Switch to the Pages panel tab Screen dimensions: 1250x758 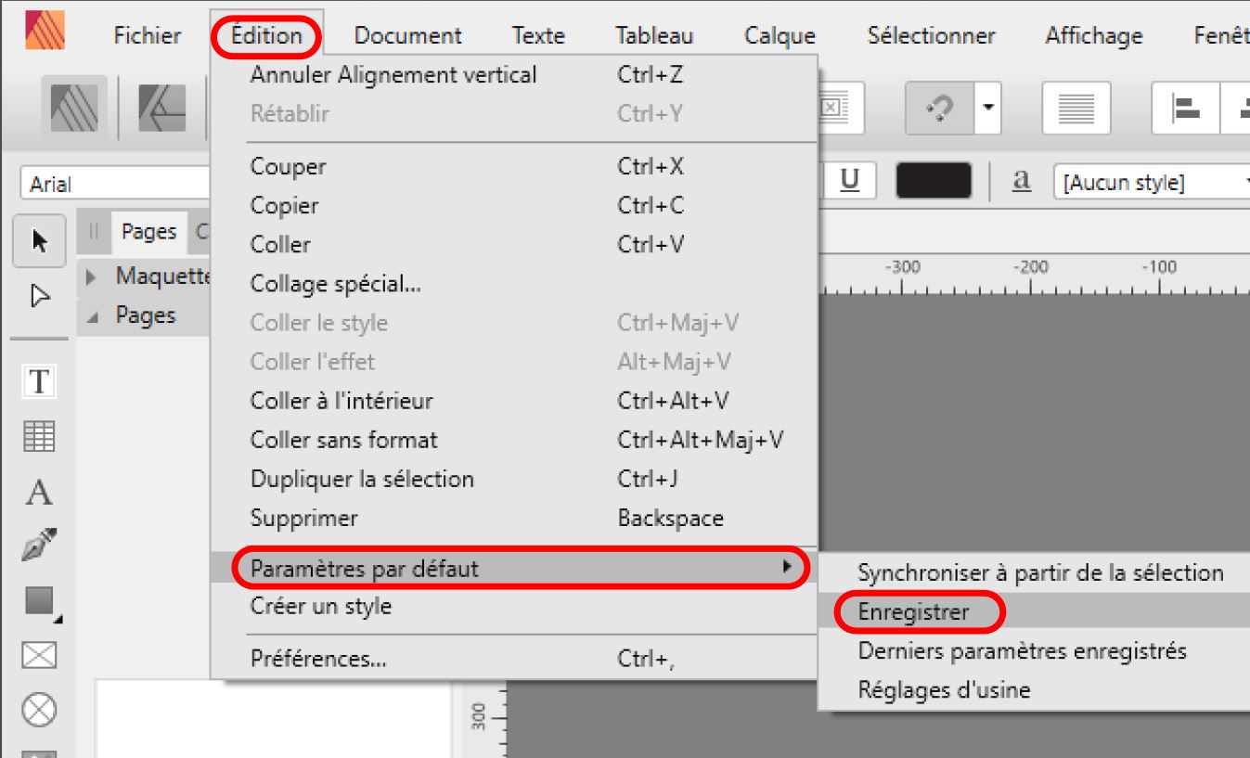tap(148, 232)
